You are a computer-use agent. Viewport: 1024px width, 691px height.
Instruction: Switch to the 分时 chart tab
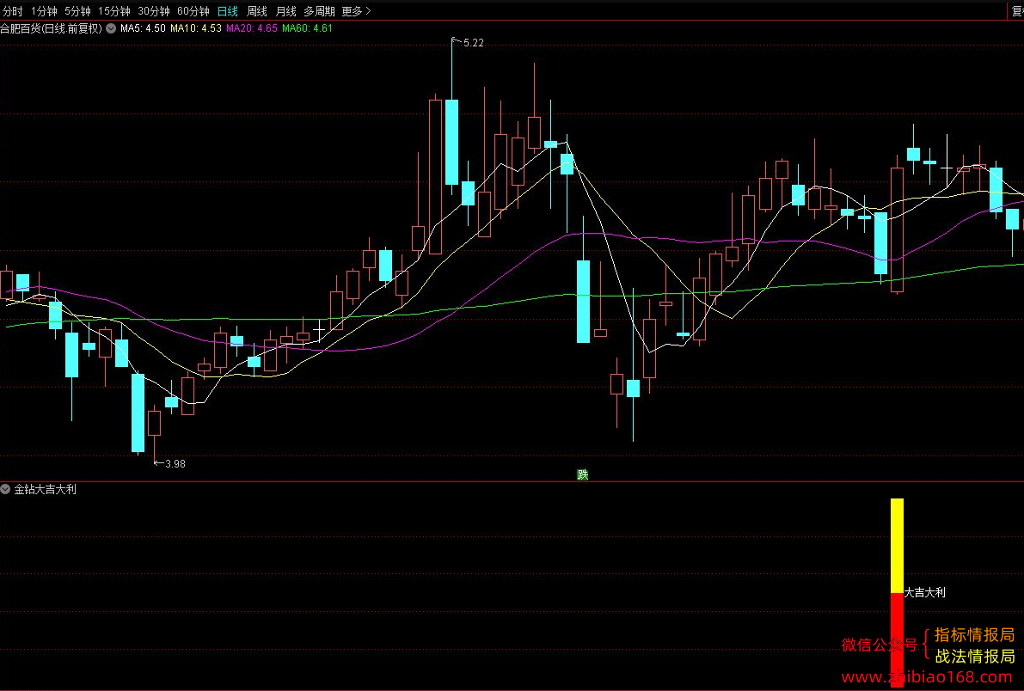coord(12,11)
